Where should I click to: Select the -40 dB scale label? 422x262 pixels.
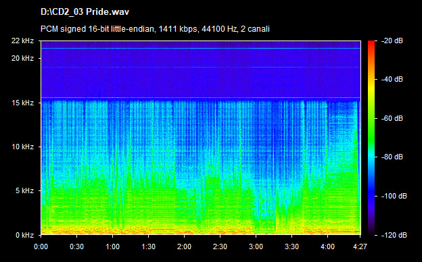(x=392, y=79)
